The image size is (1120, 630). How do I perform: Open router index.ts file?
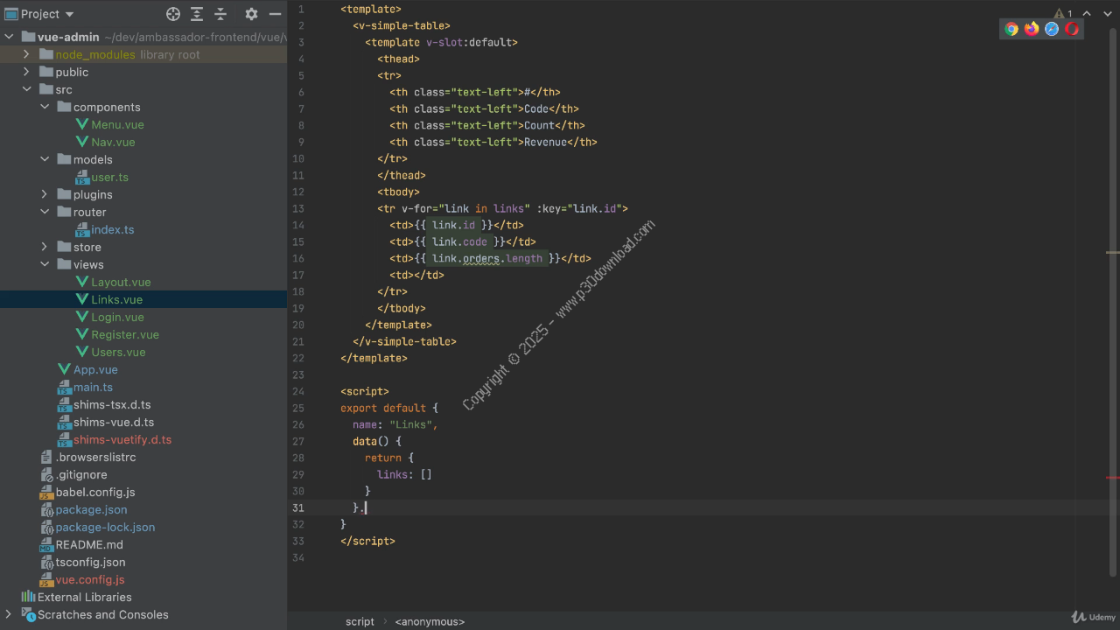coord(112,229)
